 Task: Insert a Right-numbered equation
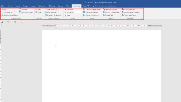(x=26, y=12)
